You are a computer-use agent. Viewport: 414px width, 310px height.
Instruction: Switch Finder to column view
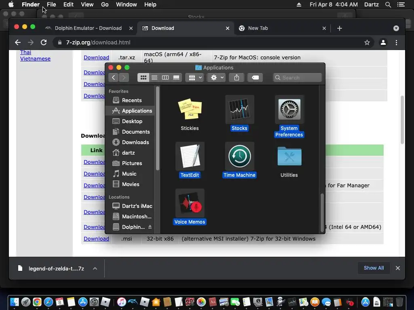(165, 77)
